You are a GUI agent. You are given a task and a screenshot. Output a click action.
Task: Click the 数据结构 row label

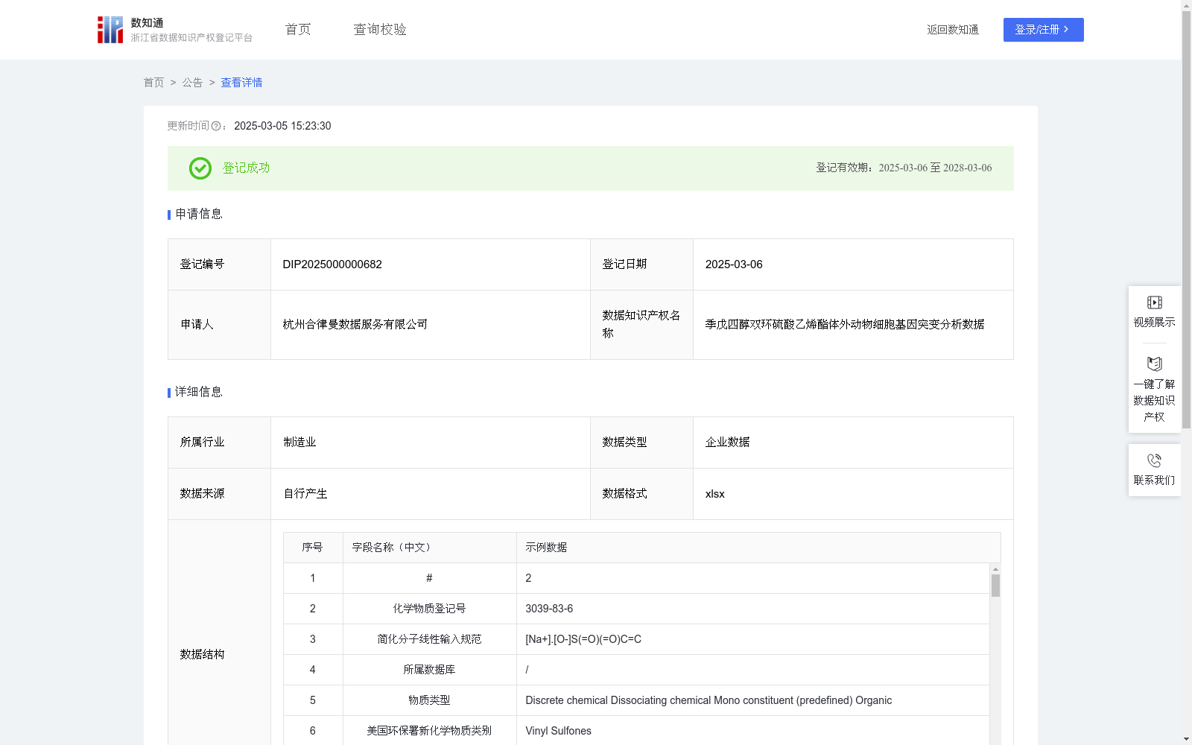202,655
